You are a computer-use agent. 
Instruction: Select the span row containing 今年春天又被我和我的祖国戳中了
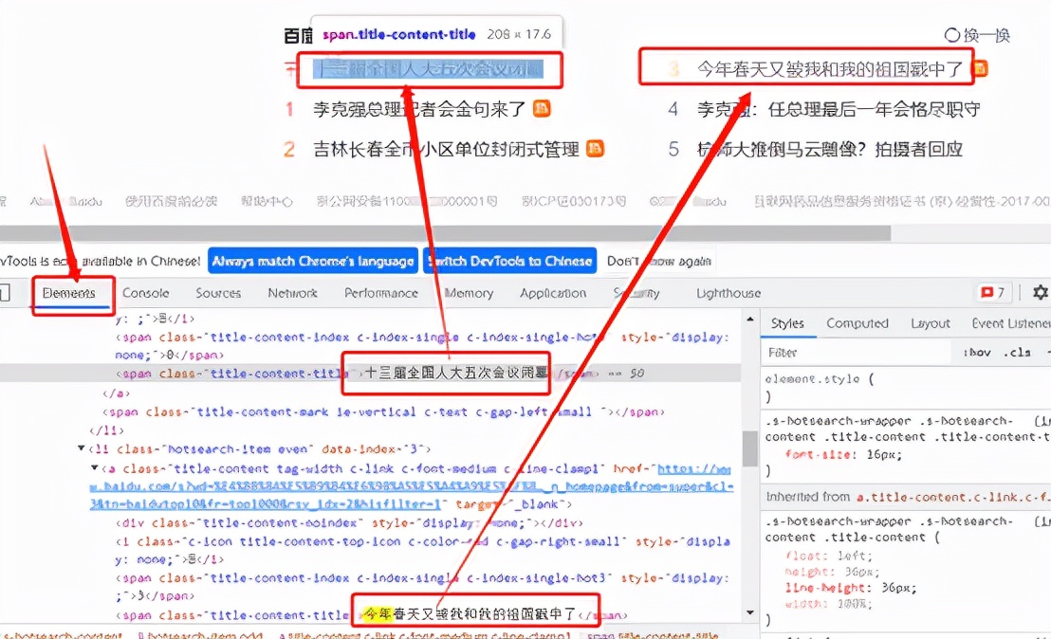coord(370,614)
